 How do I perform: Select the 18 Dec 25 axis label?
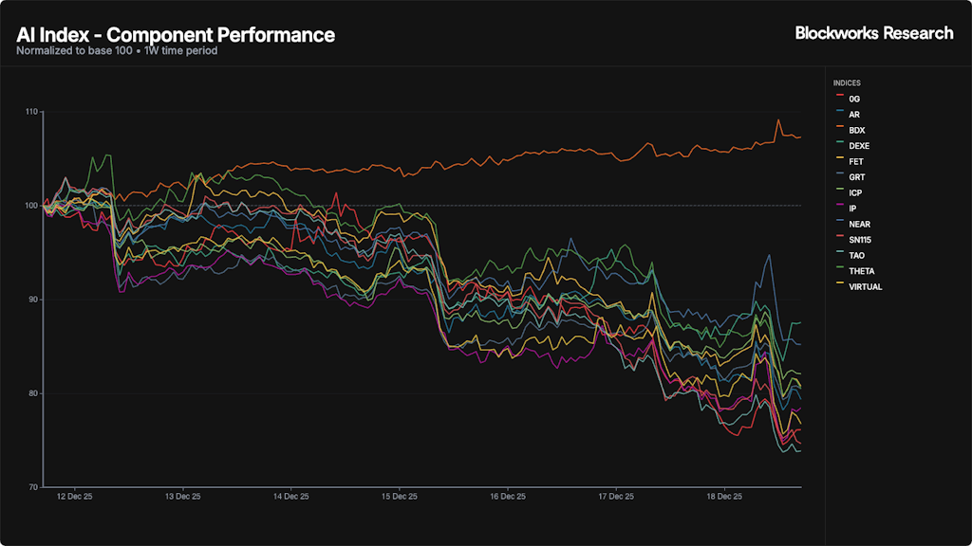click(x=724, y=496)
